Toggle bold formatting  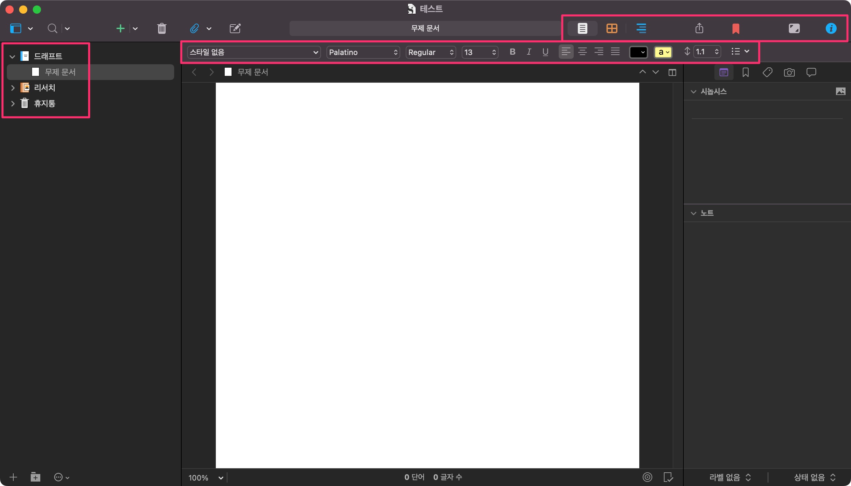tap(512, 52)
